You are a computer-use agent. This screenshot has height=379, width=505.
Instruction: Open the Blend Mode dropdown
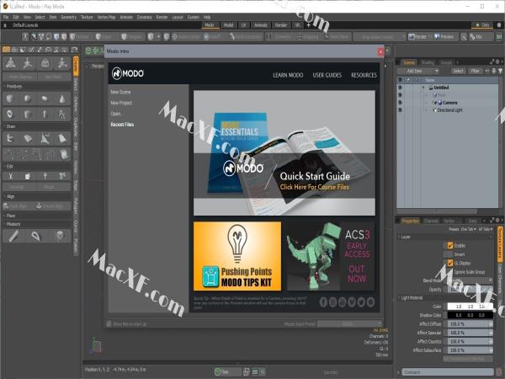tap(468, 280)
